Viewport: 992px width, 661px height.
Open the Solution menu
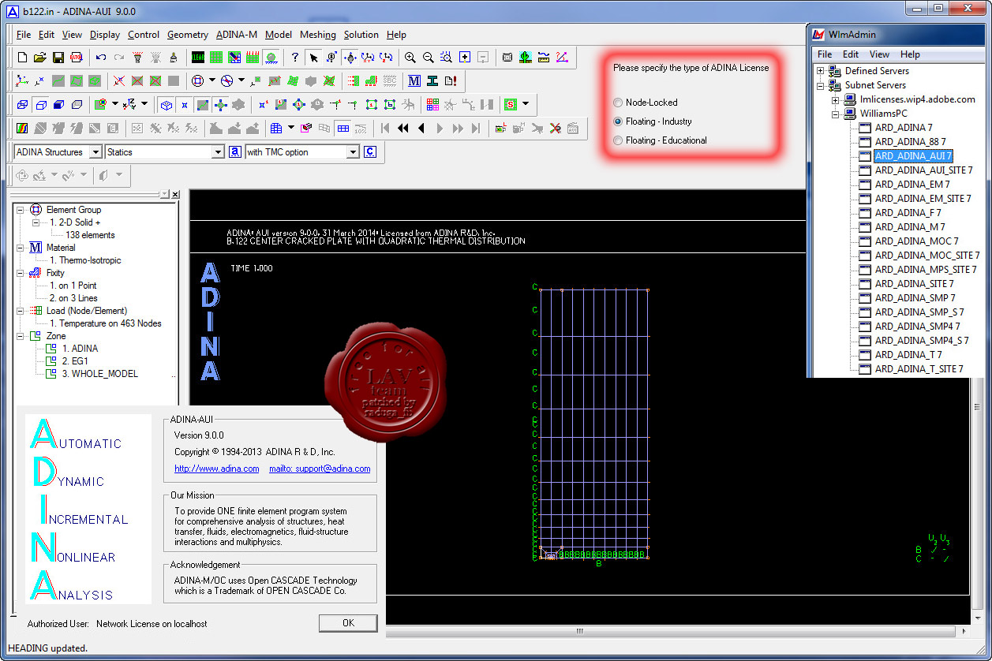click(361, 35)
